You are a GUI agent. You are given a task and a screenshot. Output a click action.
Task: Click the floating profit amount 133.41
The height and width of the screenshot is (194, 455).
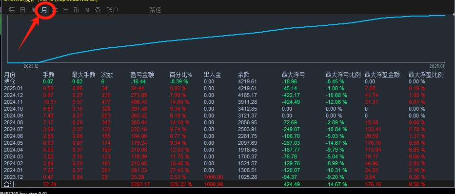point(373,129)
